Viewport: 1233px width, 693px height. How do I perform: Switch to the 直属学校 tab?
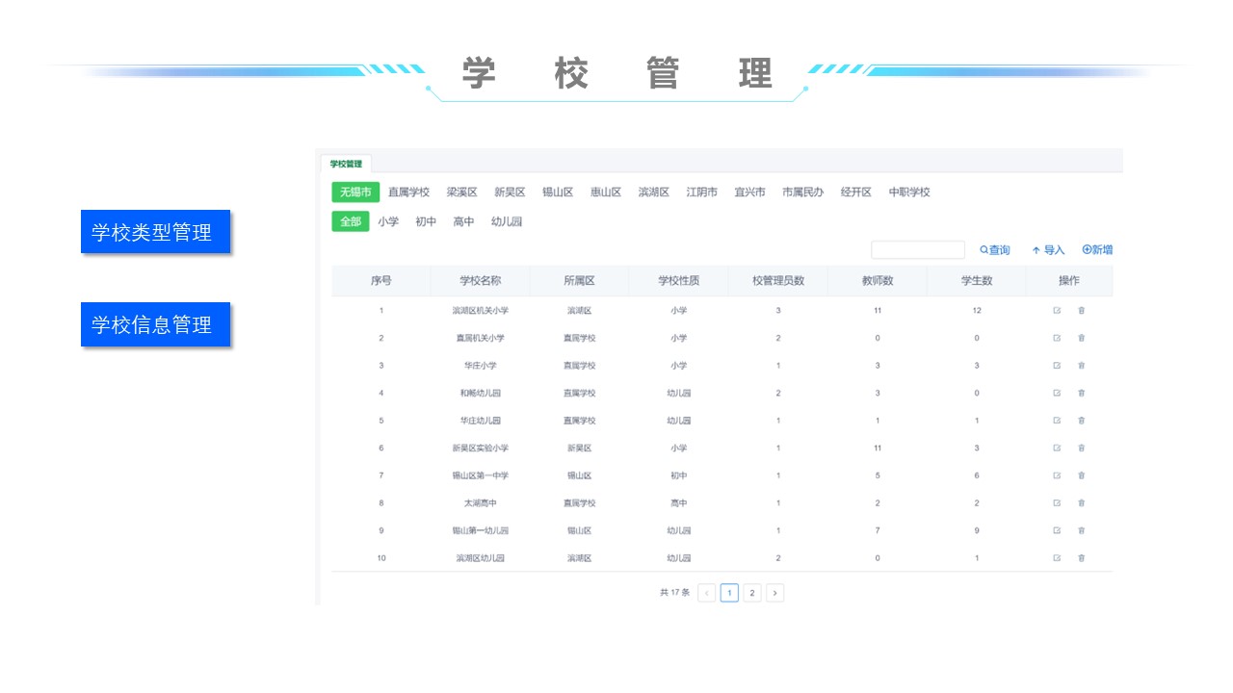click(x=408, y=192)
